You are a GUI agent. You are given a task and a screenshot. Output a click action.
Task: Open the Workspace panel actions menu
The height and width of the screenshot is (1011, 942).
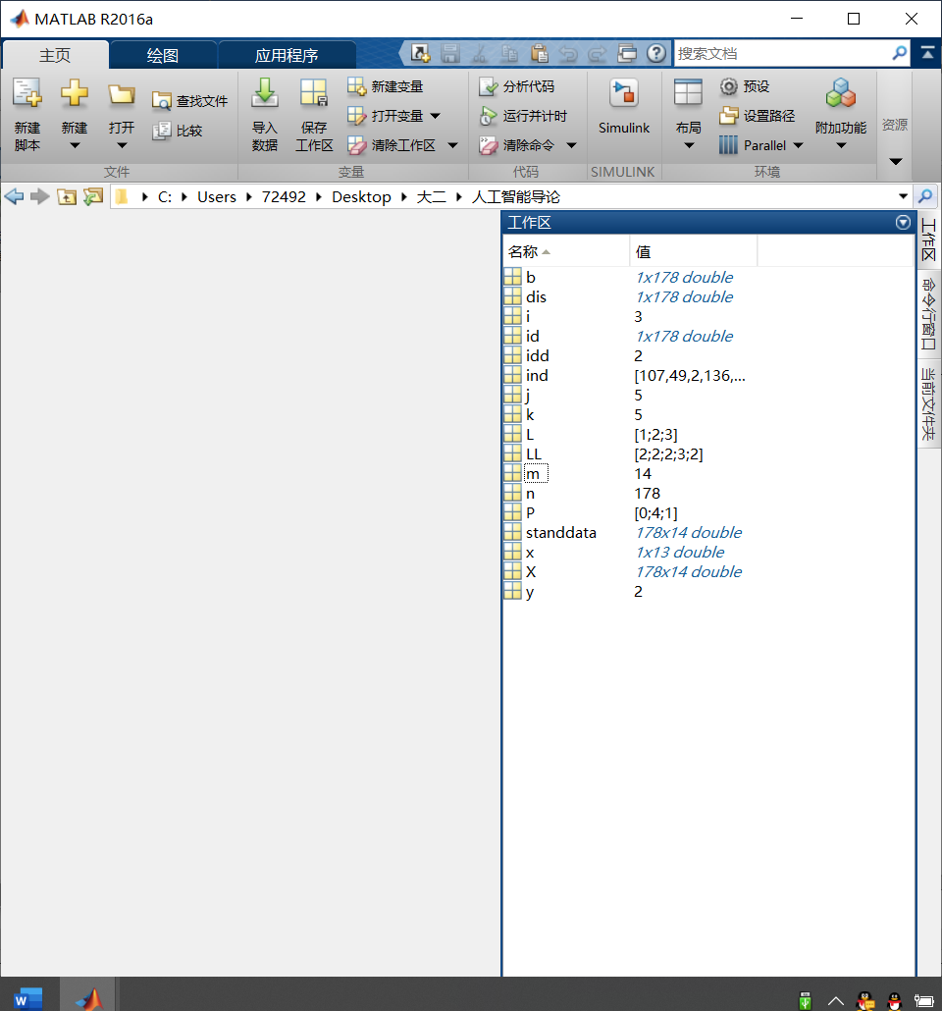click(x=903, y=223)
